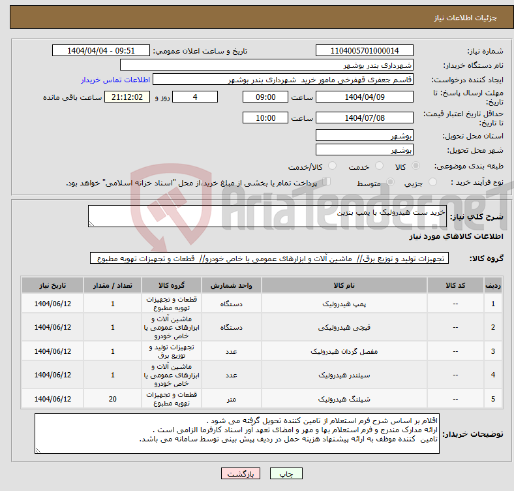Screen dimensions: 514x491
Task: Select the متوسط purchase type radio
Action: (390, 182)
